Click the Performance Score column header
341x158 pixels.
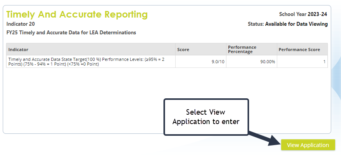pos(299,50)
